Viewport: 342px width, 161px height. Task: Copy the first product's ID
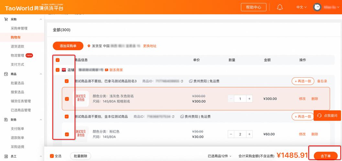click(x=182, y=81)
